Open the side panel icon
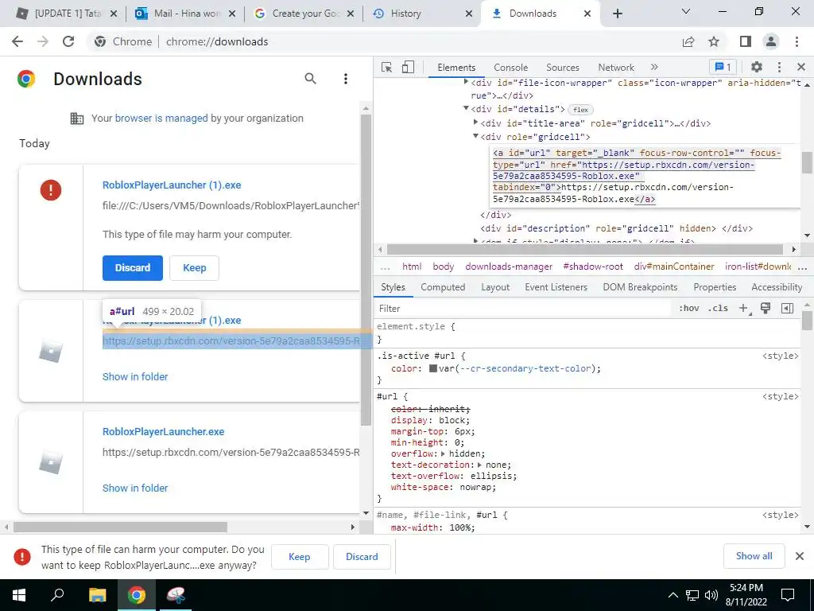 [746, 41]
